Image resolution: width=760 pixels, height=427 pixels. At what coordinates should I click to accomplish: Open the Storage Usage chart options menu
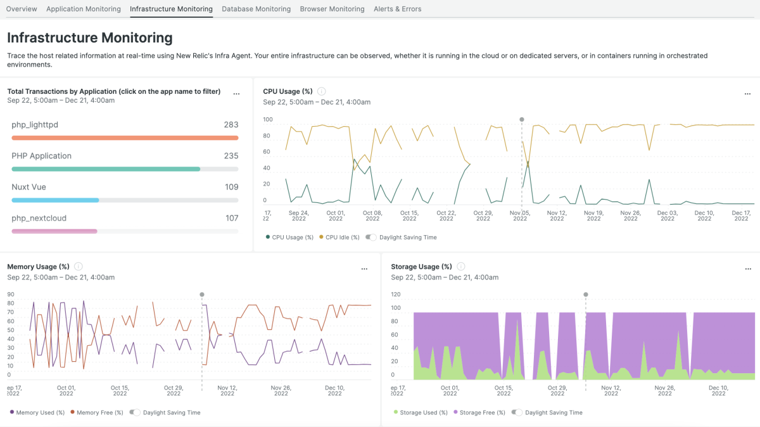pyautogui.click(x=748, y=269)
